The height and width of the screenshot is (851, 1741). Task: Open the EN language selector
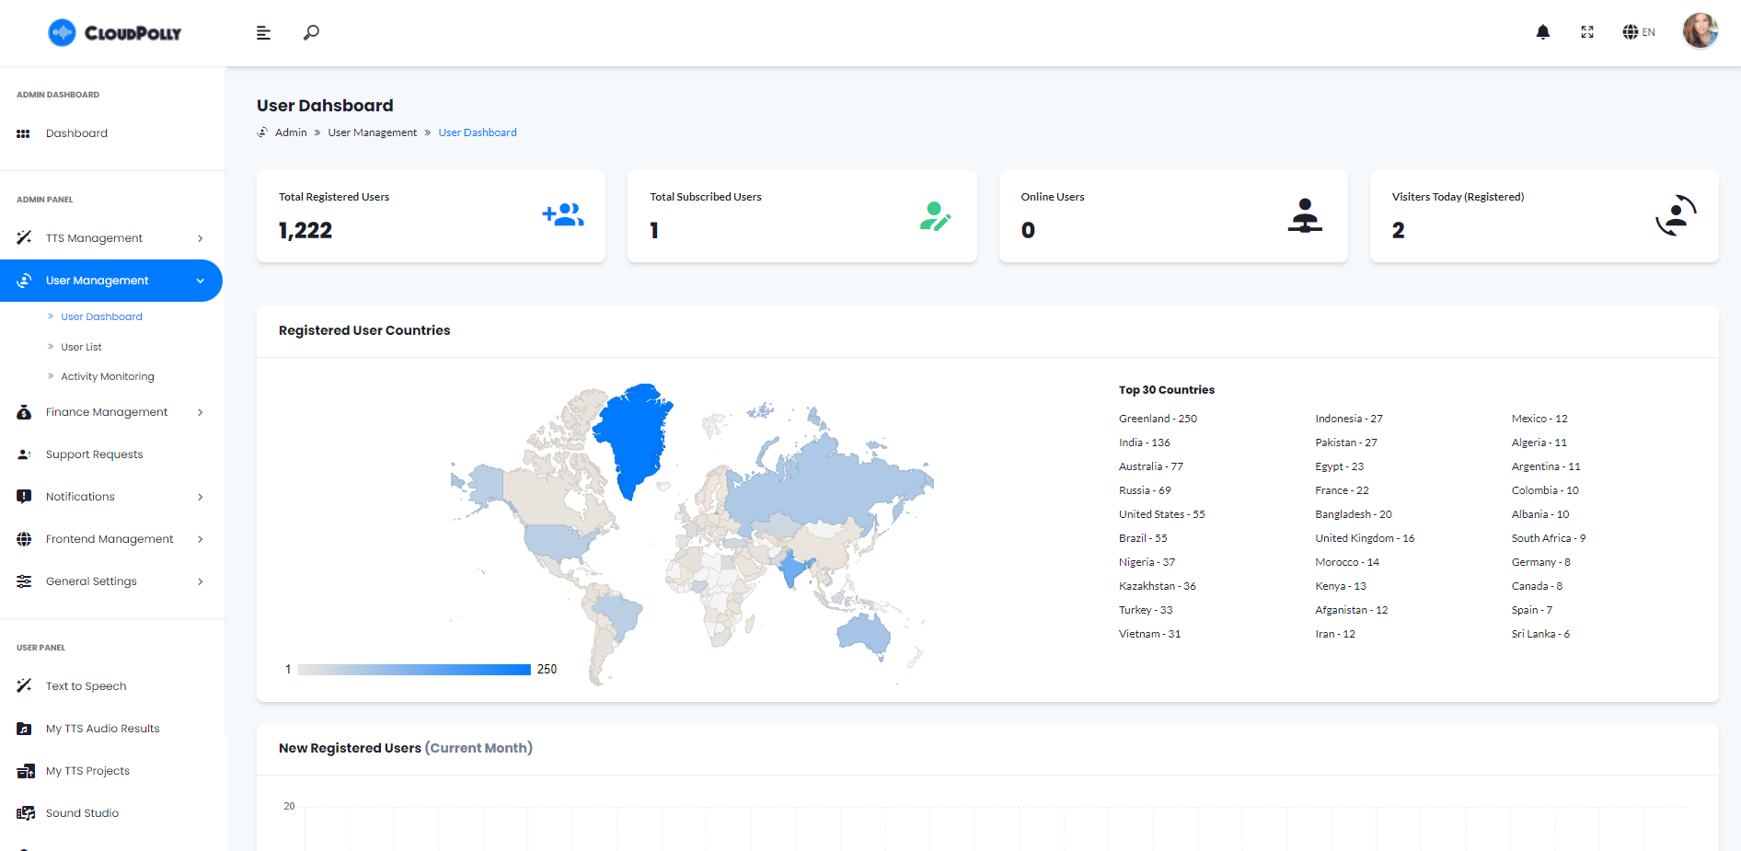pyautogui.click(x=1639, y=32)
